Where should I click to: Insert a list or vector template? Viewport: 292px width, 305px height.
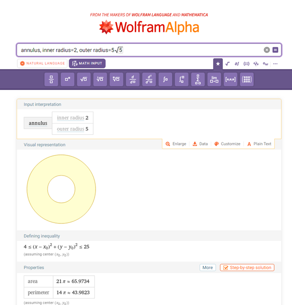pyautogui.click(x=231, y=79)
